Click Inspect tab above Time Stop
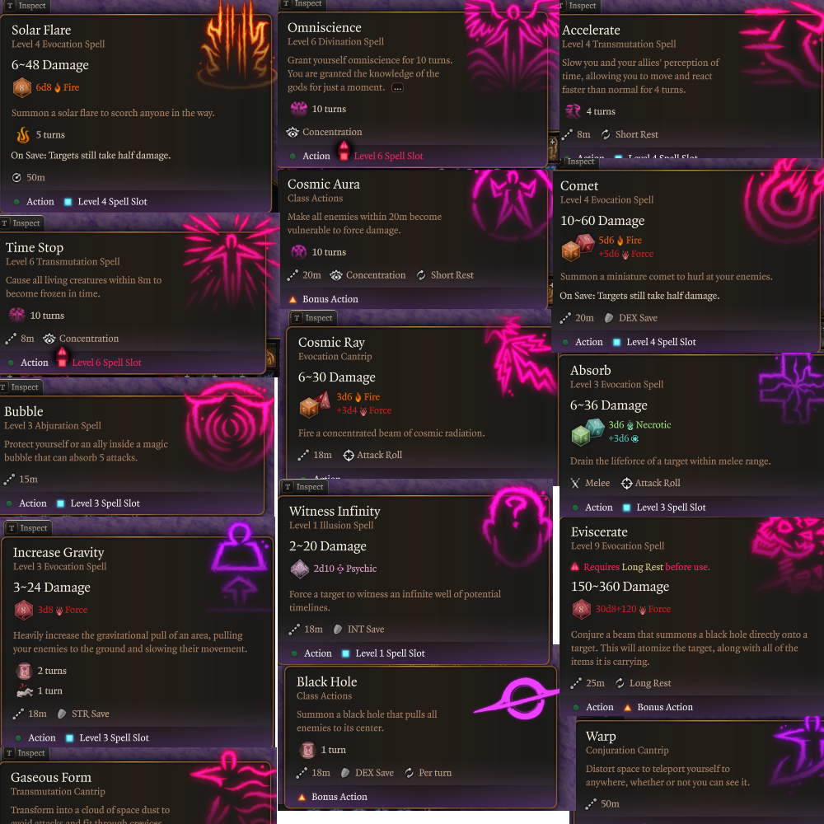 [x=21, y=223]
